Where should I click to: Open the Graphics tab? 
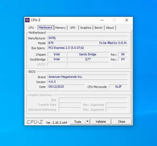click(x=86, y=28)
